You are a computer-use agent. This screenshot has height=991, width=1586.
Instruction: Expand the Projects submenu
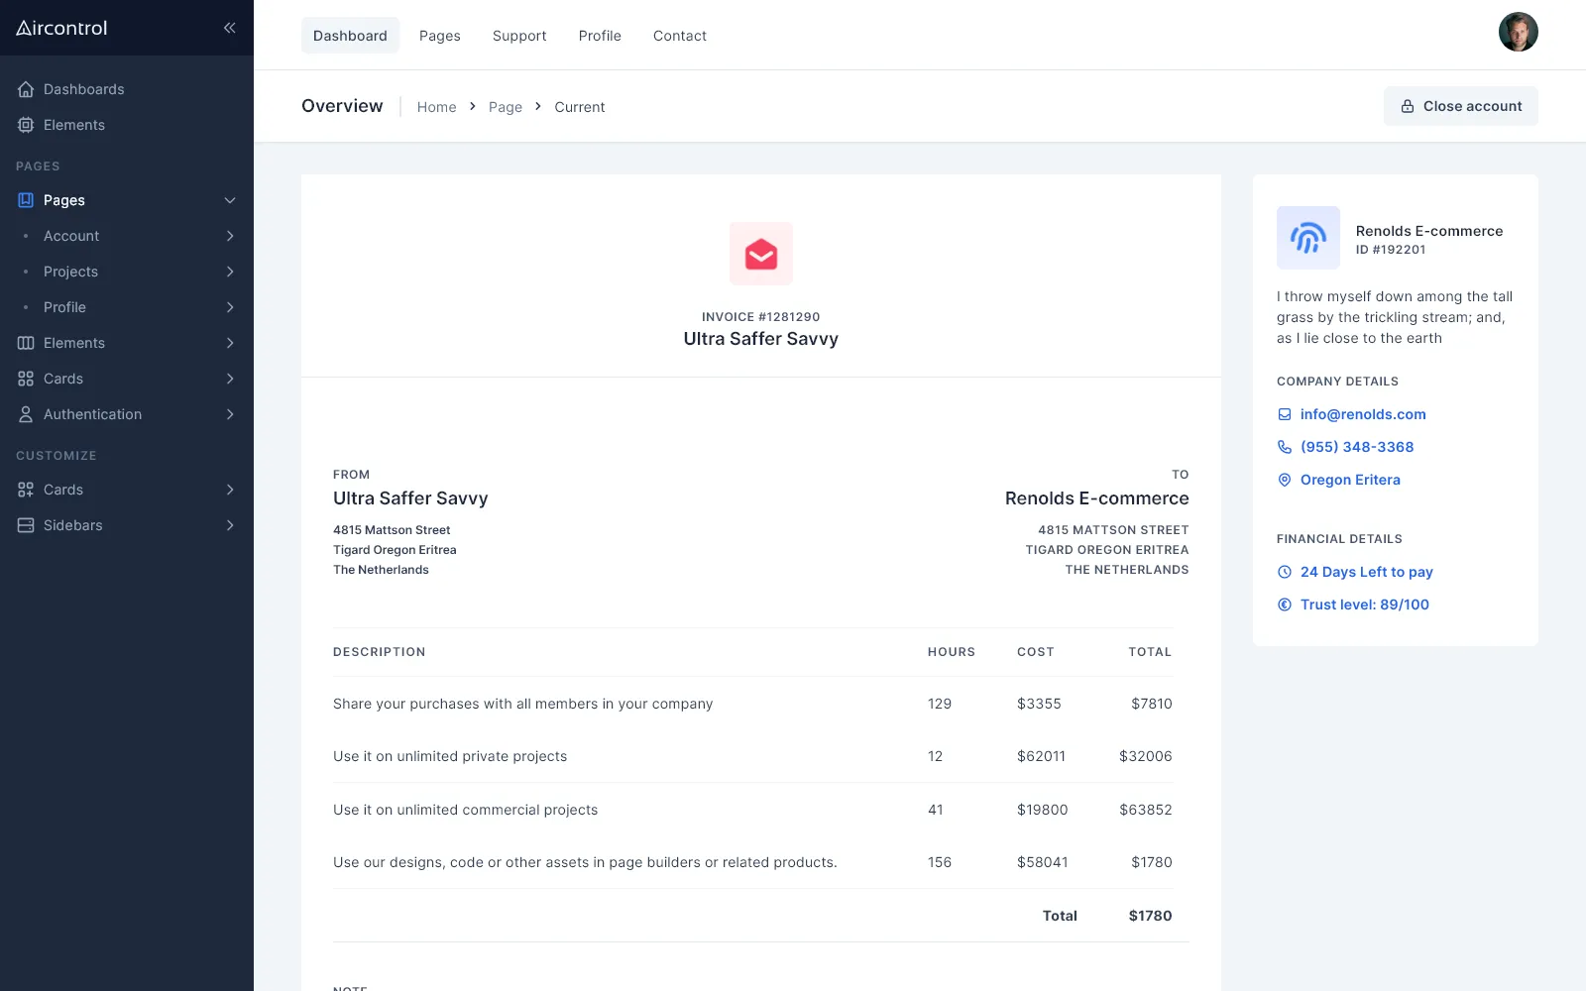(230, 272)
